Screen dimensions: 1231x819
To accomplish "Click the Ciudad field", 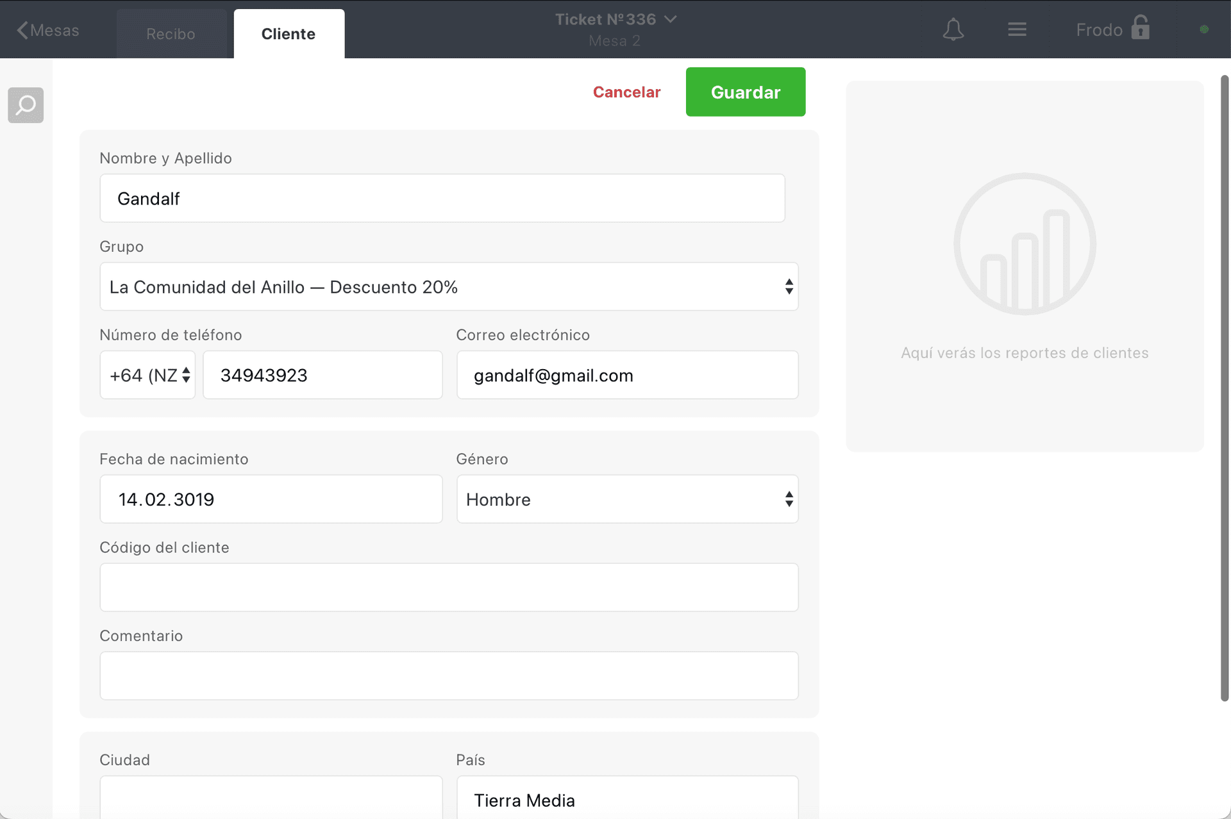I will pos(271,797).
